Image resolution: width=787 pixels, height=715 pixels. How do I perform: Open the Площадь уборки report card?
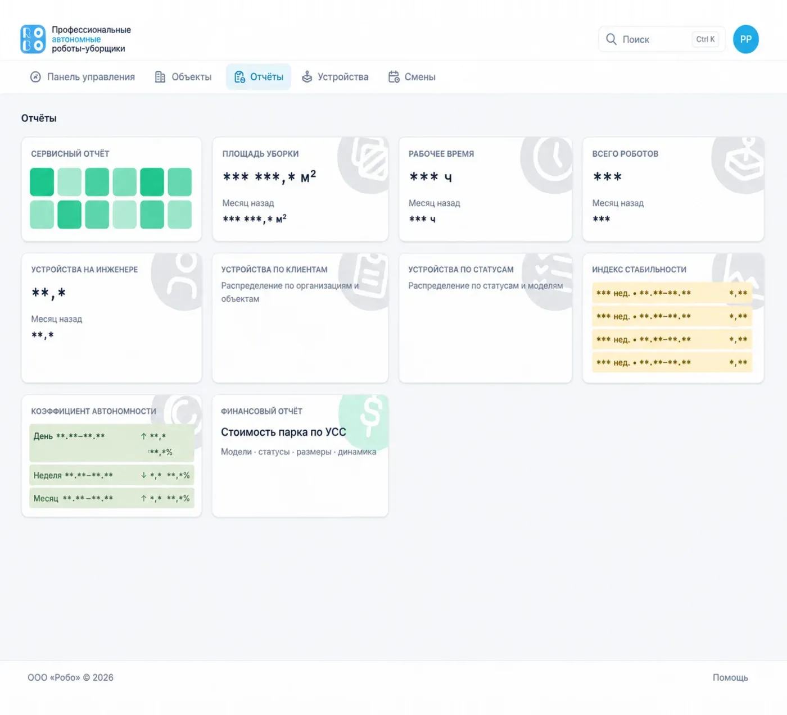point(300,189)
